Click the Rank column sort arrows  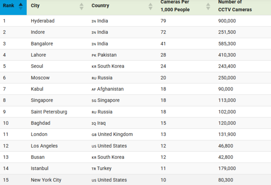pos(20,6)
